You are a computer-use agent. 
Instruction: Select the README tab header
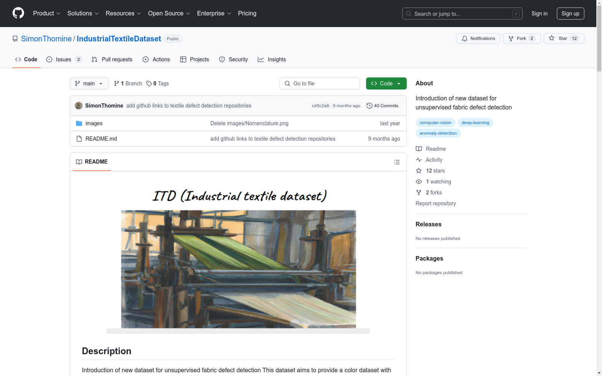click(92, 162)
